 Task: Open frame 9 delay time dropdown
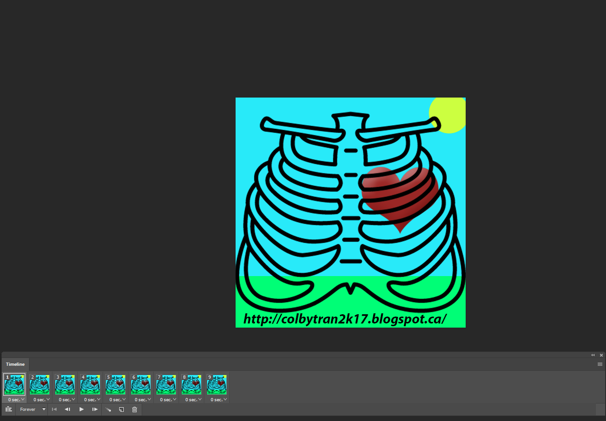click(x=219, y=399)
